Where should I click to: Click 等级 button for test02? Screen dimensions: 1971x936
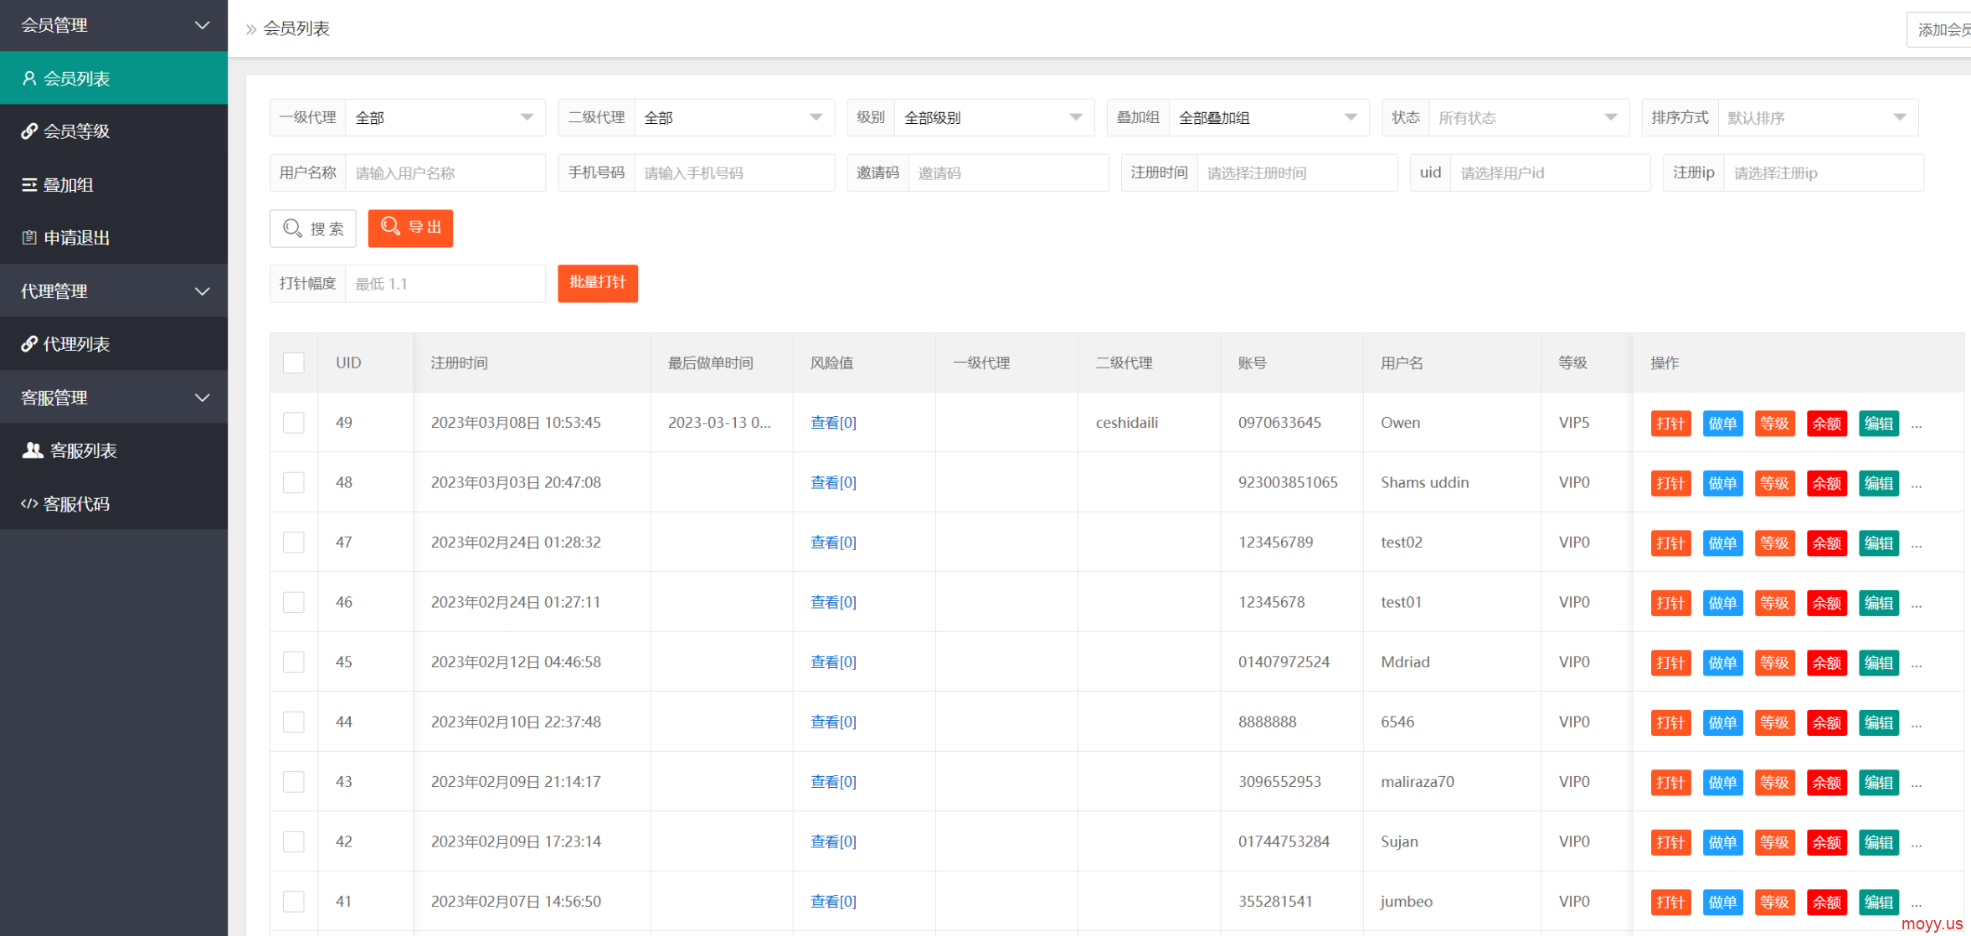click(1774, 543)
